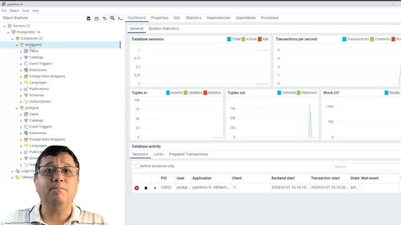This screenshot has width=401, height=225.
Task: Open the Help menu
Action: click(36, 11)
